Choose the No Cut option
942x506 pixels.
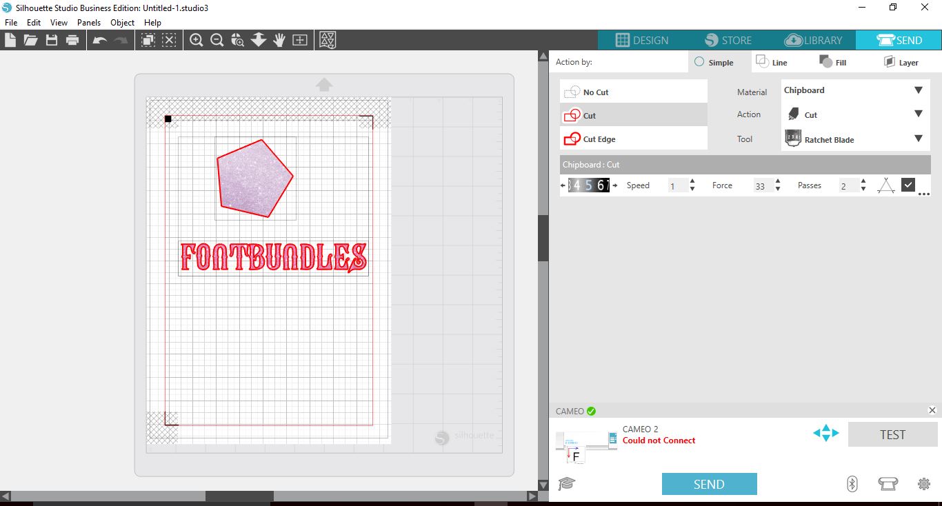pos(634,92)
